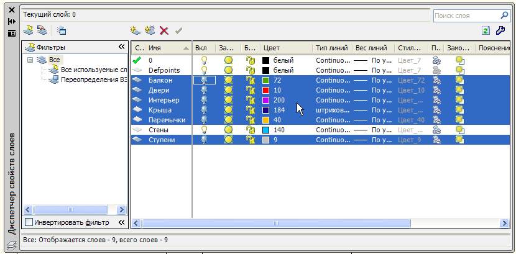
Task: Select Переопределения ВЭ filter
Action: point(94,80)
